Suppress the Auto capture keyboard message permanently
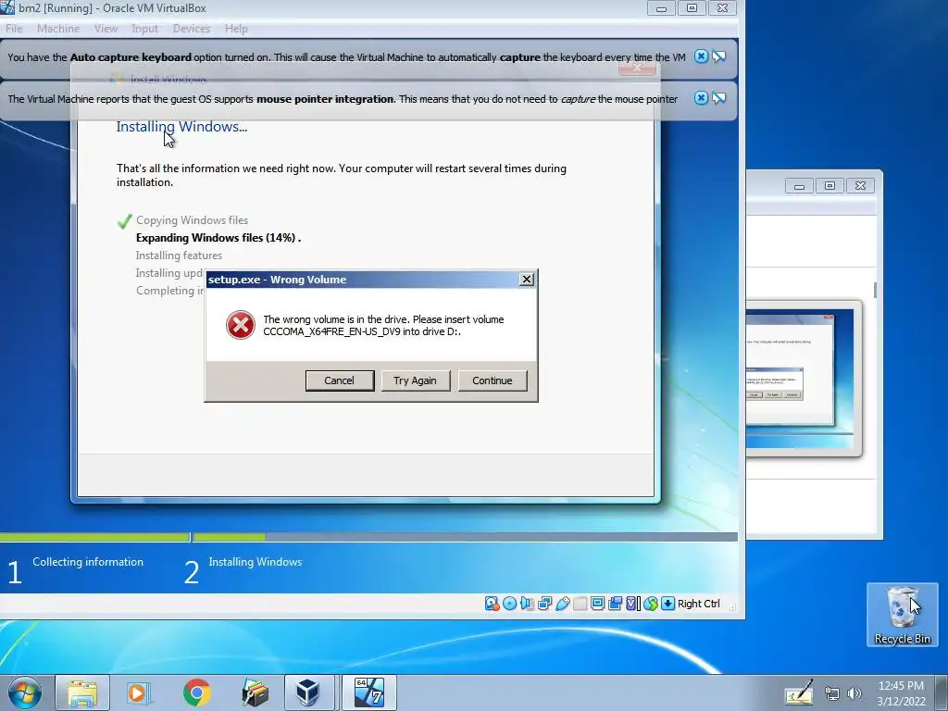 pyautogui.click(x=718, y=56)
